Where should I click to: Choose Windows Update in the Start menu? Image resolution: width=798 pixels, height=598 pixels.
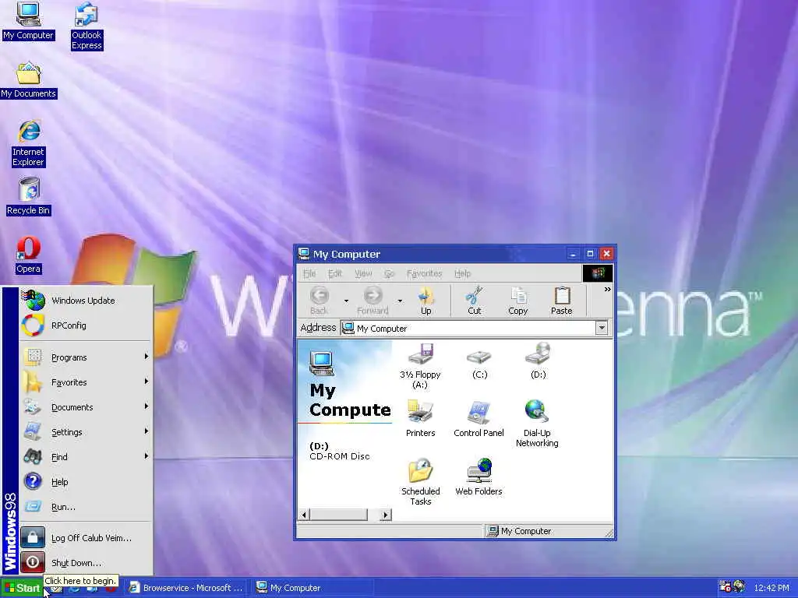[86, 301]
